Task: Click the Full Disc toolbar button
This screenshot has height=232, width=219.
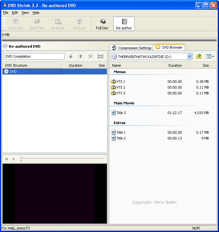Action: click(x=102, y=24)
